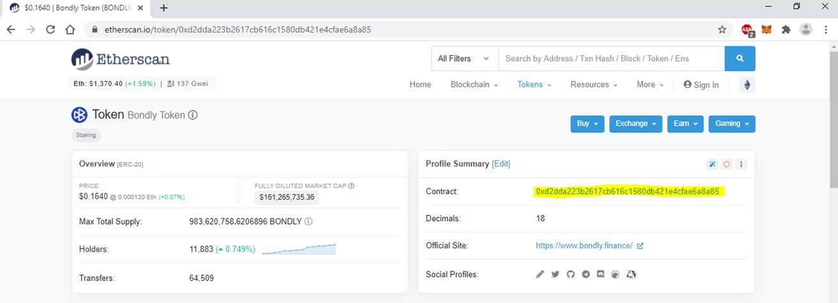This screenshot has width=838, height=303.
Task: Open the pencil social profile icon
Action: pyautogui.click(x=540, y=274)
